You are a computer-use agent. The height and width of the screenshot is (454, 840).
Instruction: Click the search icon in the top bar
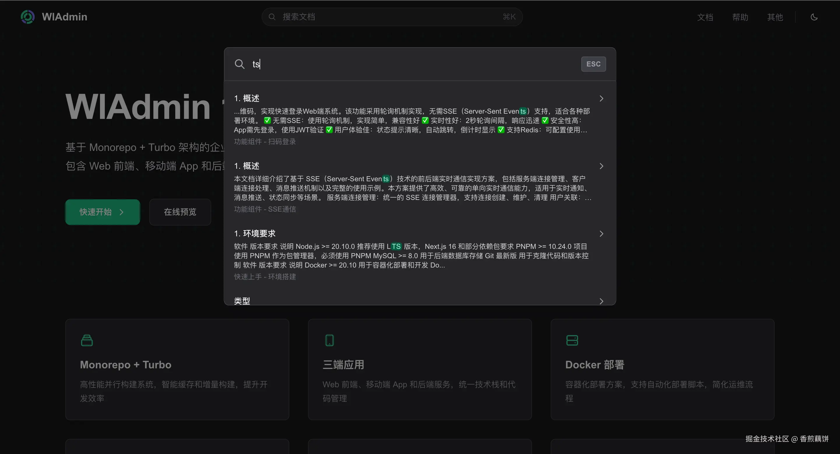[x=272, y=17]
